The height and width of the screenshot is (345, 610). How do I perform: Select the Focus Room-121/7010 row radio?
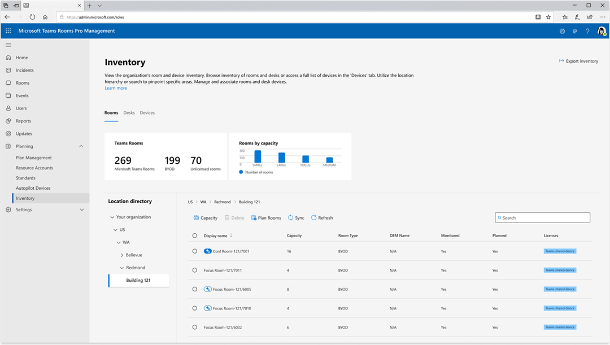click(194, 308)
